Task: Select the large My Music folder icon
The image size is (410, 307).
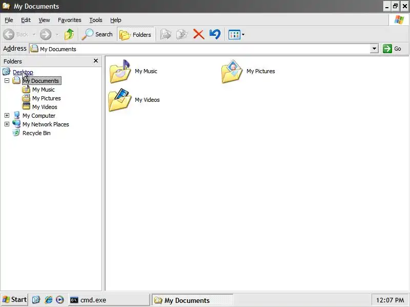Action: point(120,71)
